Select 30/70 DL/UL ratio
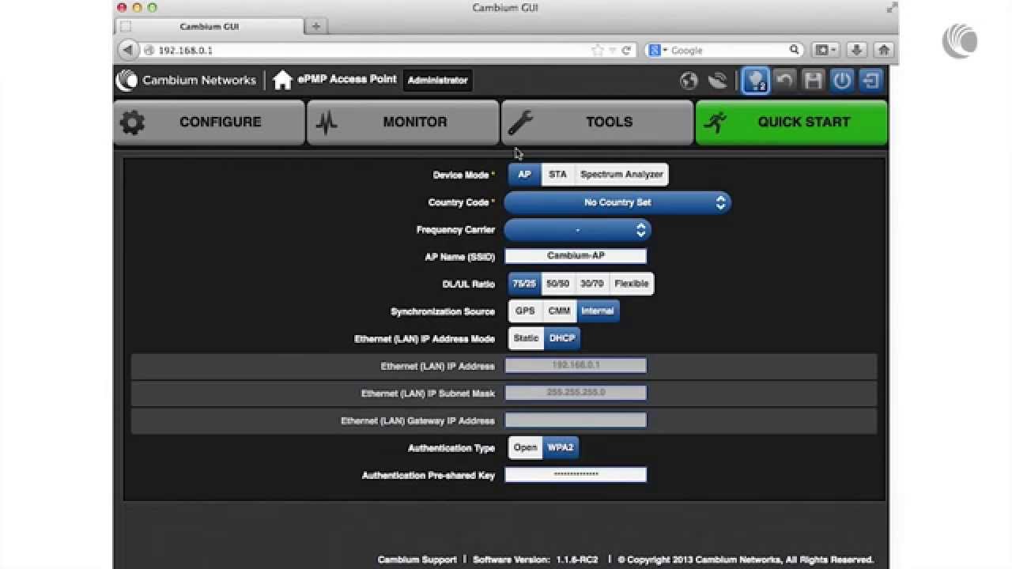The height and width of the screenshot is (569, 1012). pyautogui.click(x=591, y=284)
